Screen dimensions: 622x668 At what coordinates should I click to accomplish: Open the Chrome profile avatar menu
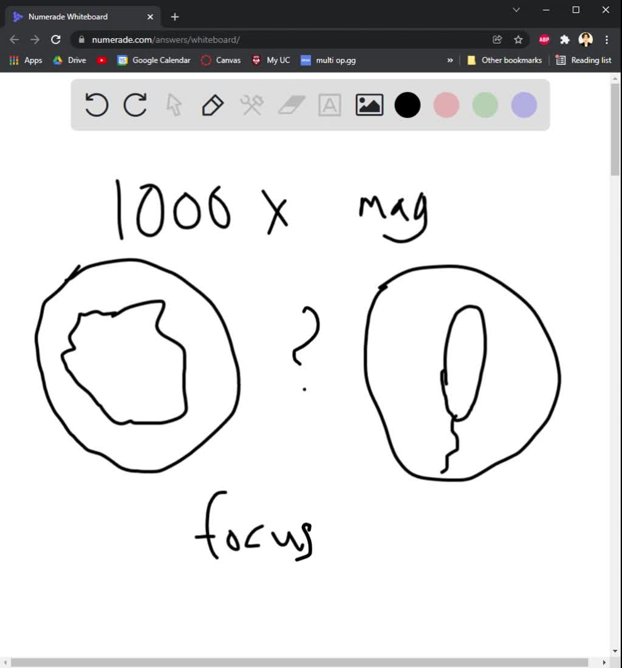[x=586, y=39]
